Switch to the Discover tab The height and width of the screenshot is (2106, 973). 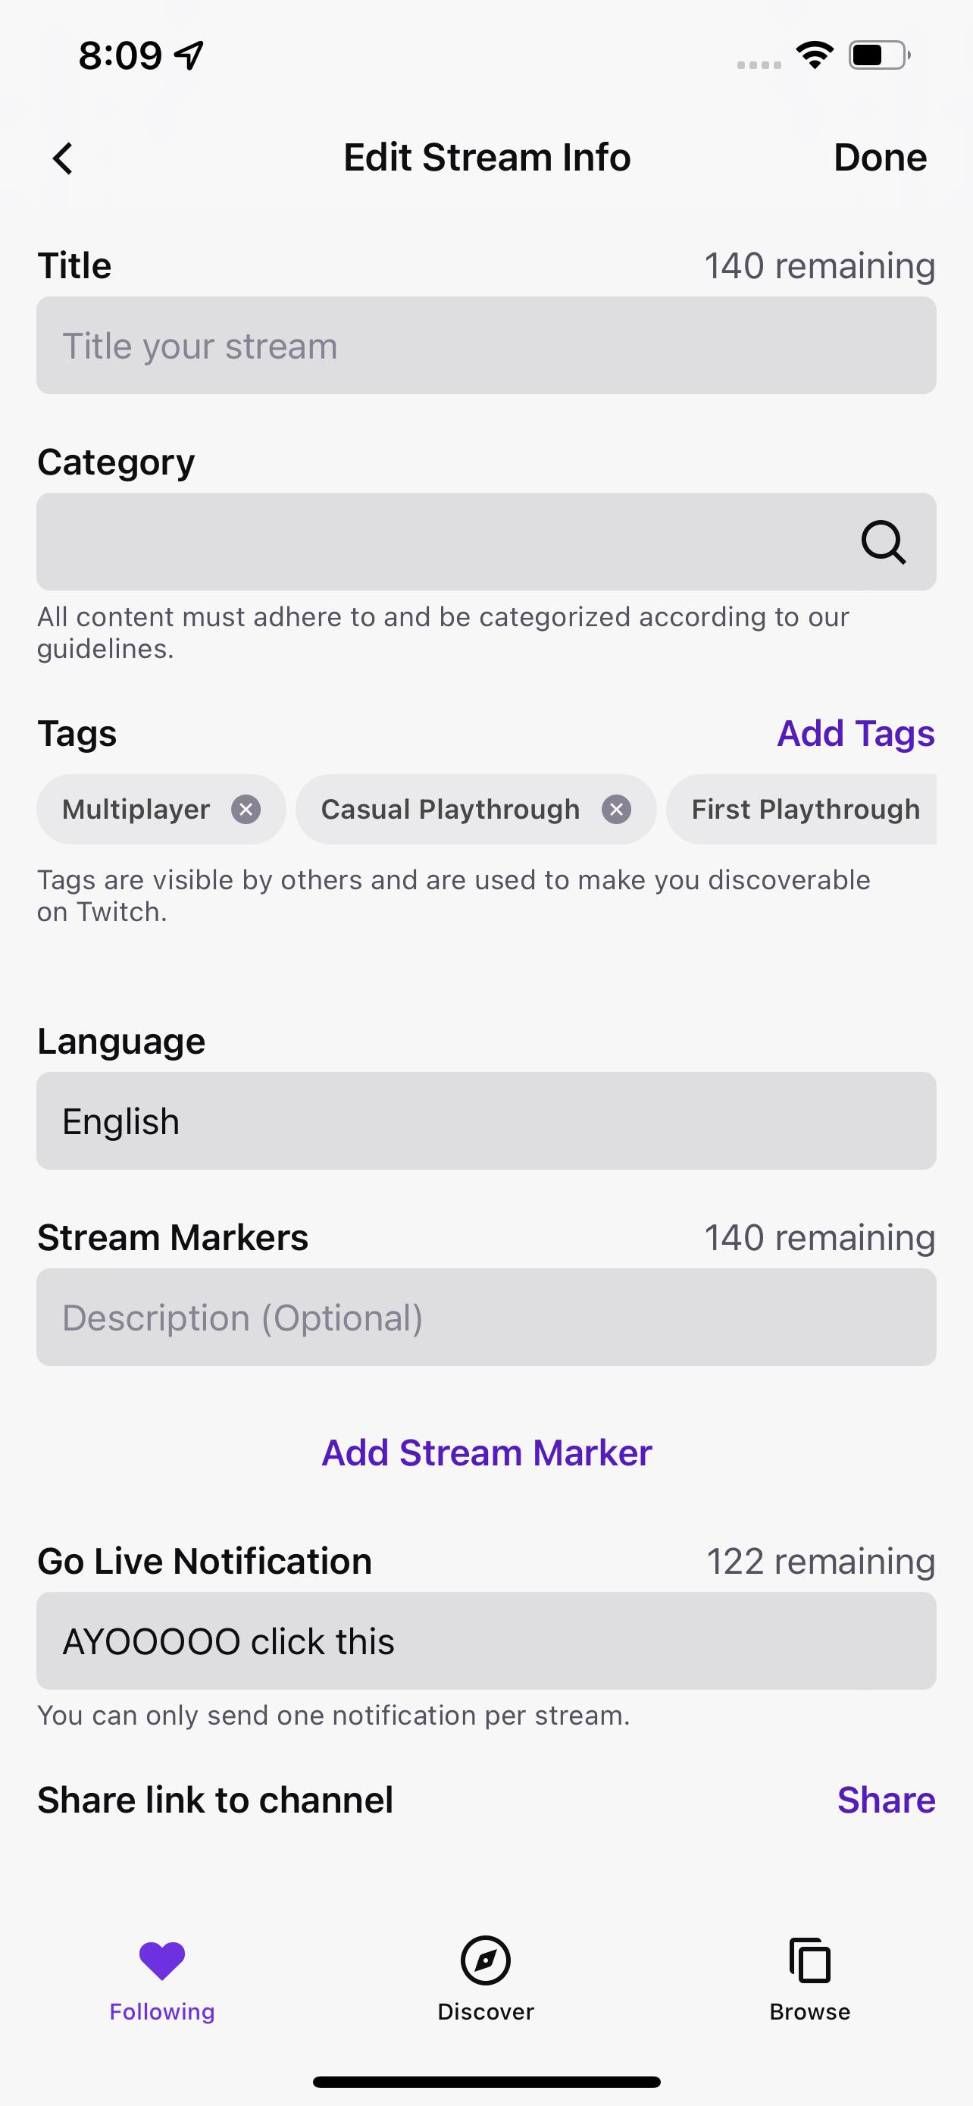pos(486,1987)
